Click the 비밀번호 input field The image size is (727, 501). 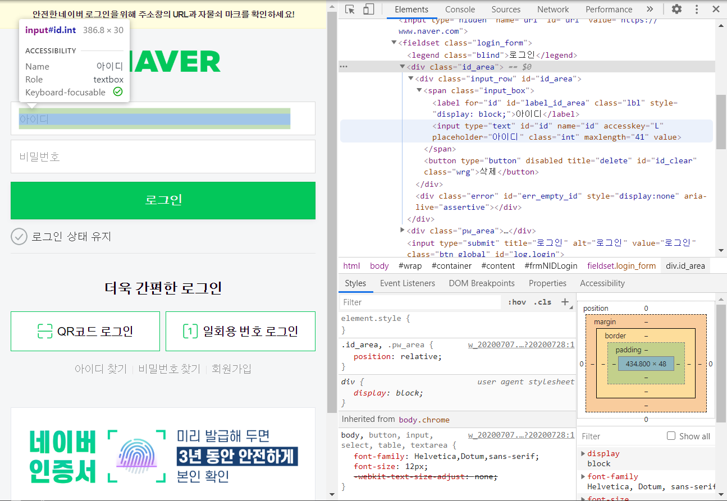pos(163,157)
